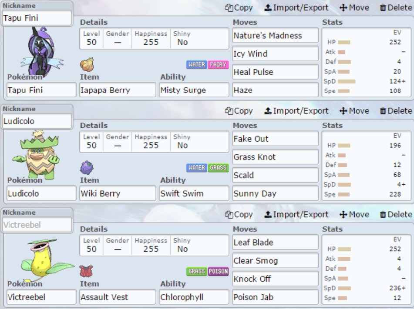Select the Fake Out move slot

pos(276,139)
